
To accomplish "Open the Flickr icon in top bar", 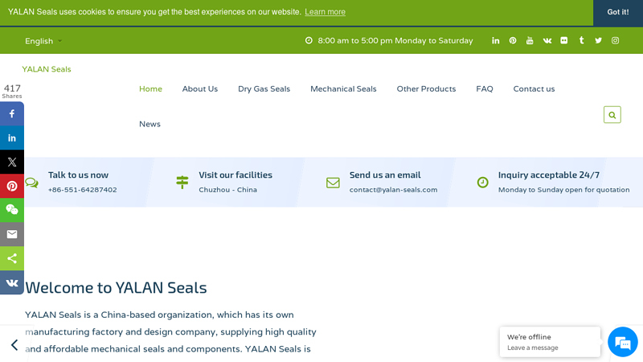I will coord(564,41).
